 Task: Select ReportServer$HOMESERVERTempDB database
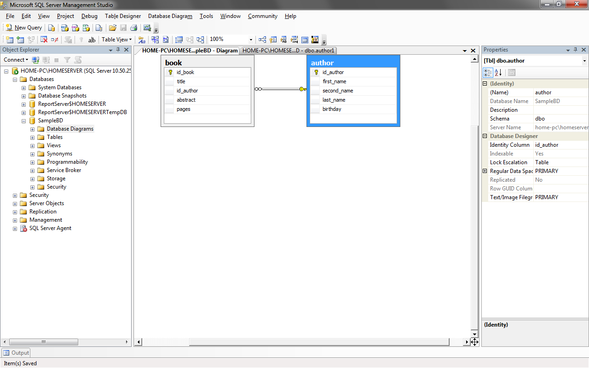[82, 112]
